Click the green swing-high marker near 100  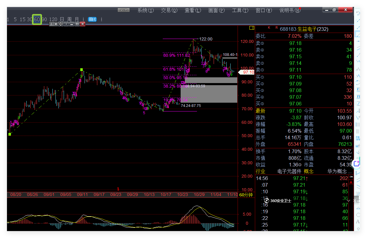coord(82,70)
